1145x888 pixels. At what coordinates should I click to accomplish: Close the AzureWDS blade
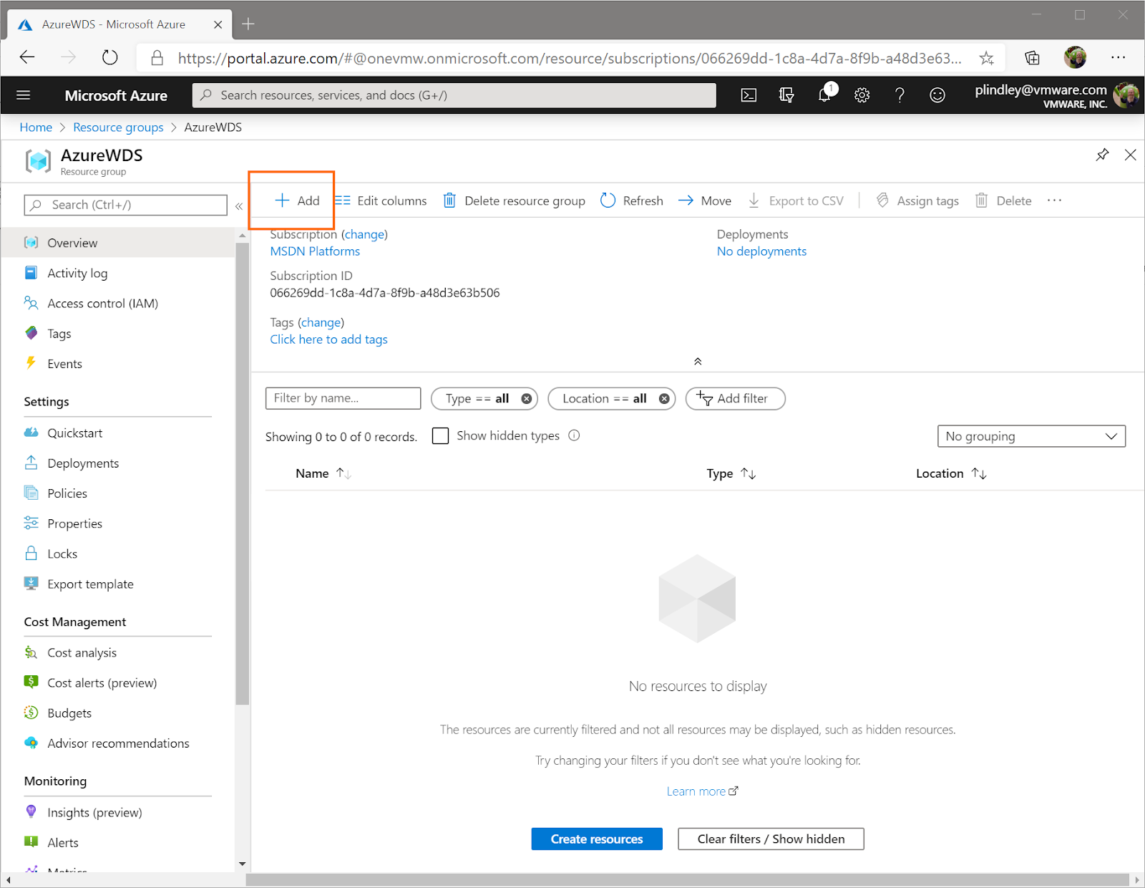1131,155
